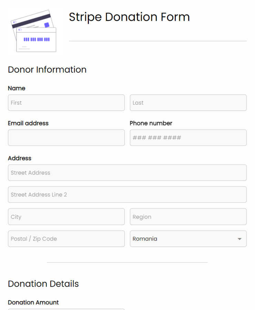
Task: Click the Region input field
Action: click(188, 217)
